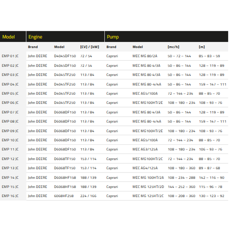Select the EMP 04 JC row label
Screen dimensions: 231x231
point(10,84)
